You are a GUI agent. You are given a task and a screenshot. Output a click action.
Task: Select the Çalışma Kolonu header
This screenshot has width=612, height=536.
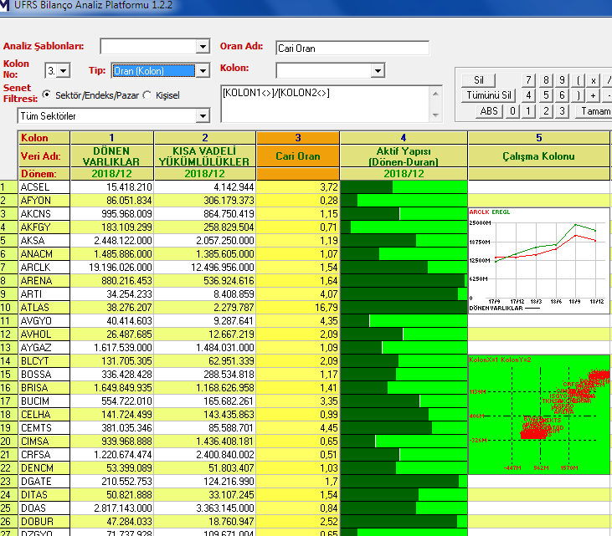(x=538, y=156)
